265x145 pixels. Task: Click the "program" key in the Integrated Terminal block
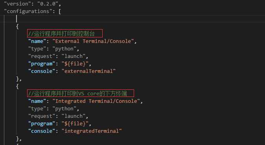tap(42, 124)
